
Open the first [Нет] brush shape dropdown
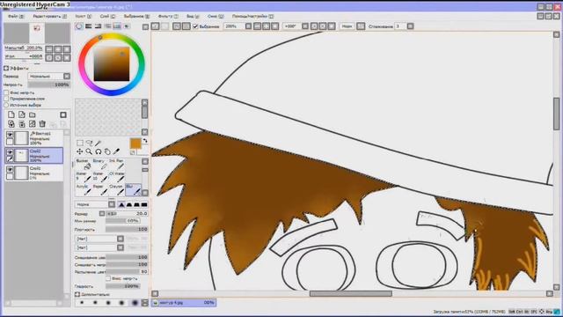(99, 239)
